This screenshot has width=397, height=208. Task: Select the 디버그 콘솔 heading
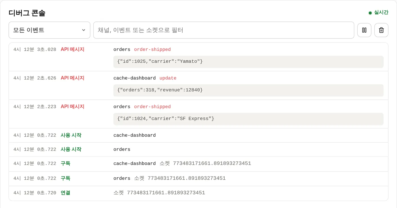27,13
